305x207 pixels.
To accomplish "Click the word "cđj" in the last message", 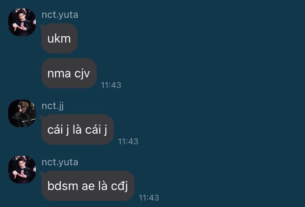I will point(120,186).
